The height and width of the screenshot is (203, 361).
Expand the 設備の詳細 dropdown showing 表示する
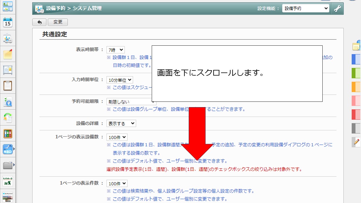point(121,123)
